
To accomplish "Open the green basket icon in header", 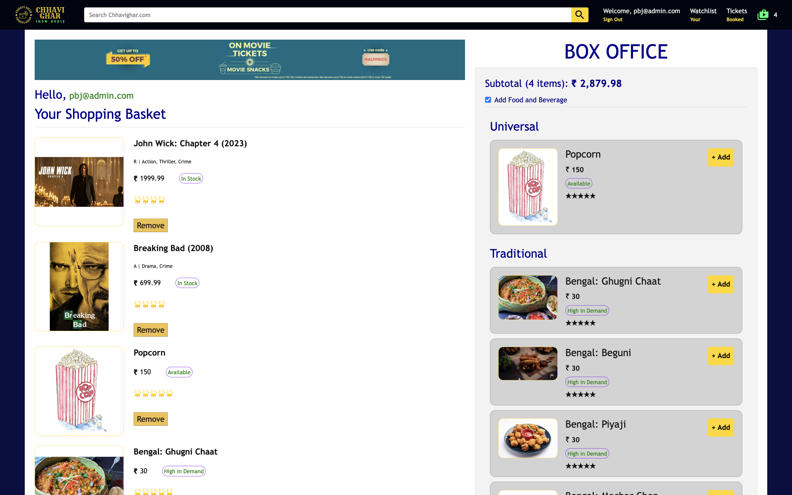I will pyautogui.click(x=763, y=15).
